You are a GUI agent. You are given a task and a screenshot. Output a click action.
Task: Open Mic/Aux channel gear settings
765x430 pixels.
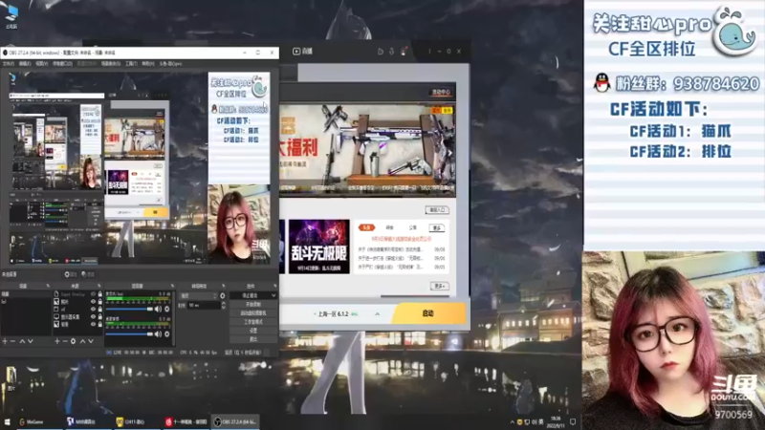[166, 309]
